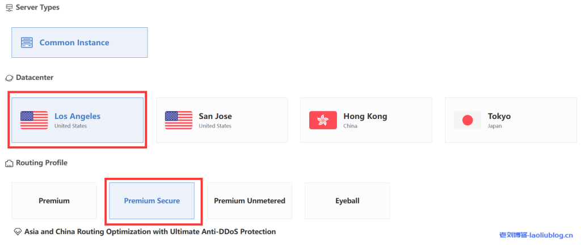The image size is (581, 247).
Task: Click the Hong Kong flag icon
Action: point(323,120)
